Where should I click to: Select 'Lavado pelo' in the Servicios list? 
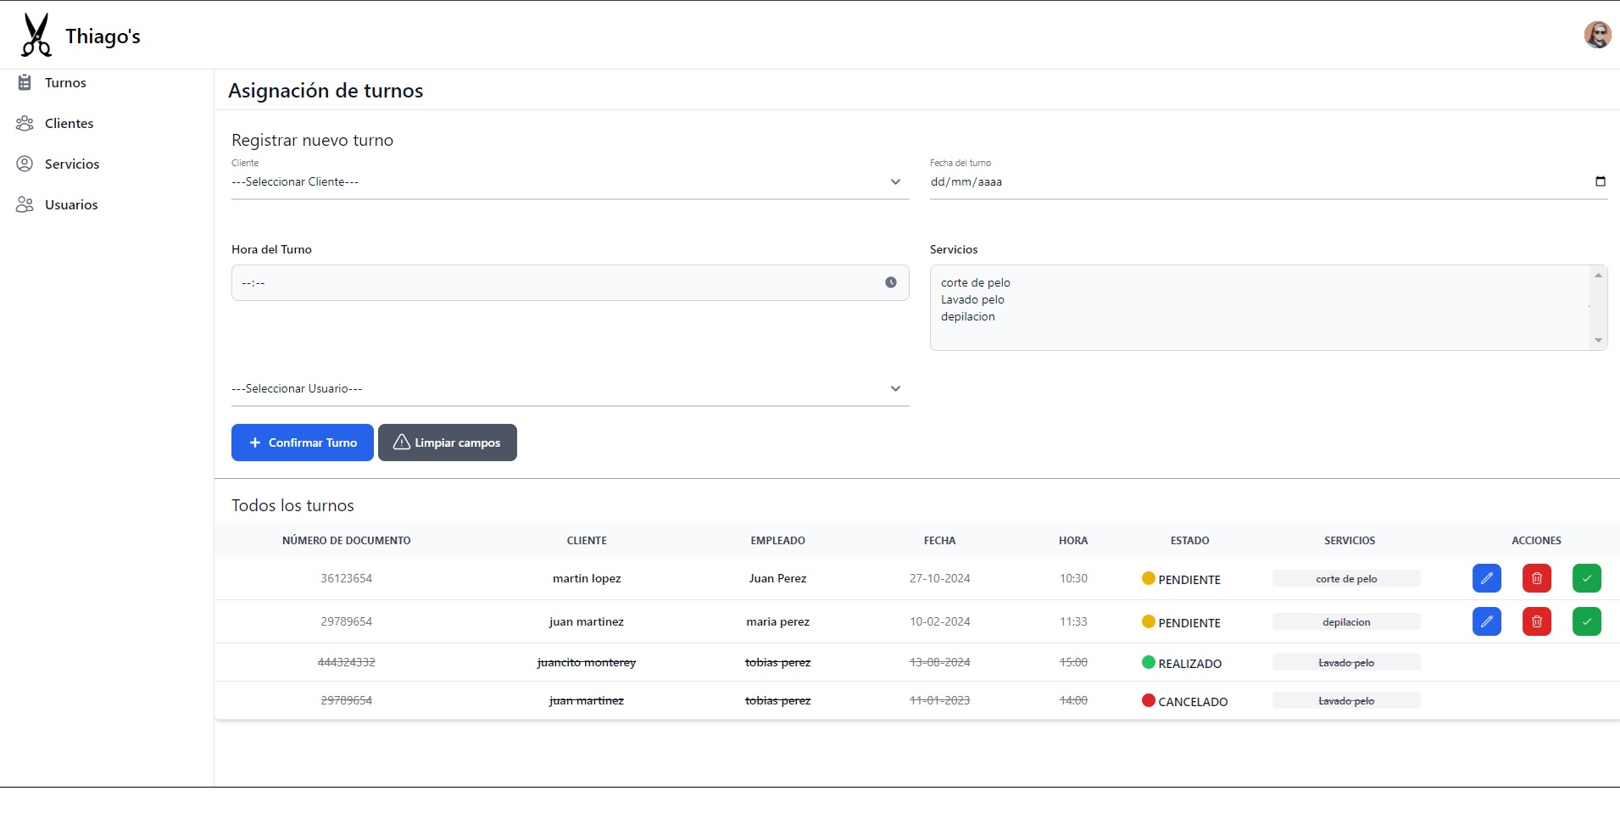pyautogui.click(x=972, y=299)
